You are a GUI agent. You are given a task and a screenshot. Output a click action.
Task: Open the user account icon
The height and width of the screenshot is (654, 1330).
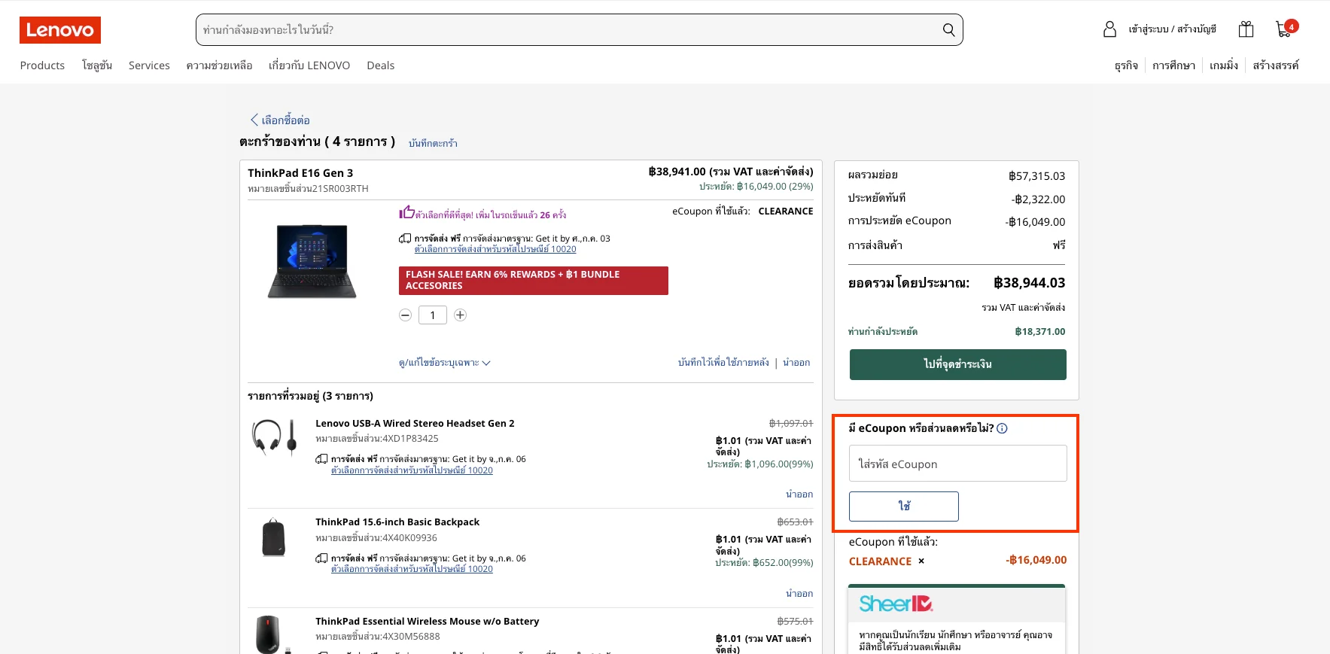coord(1109,29)
